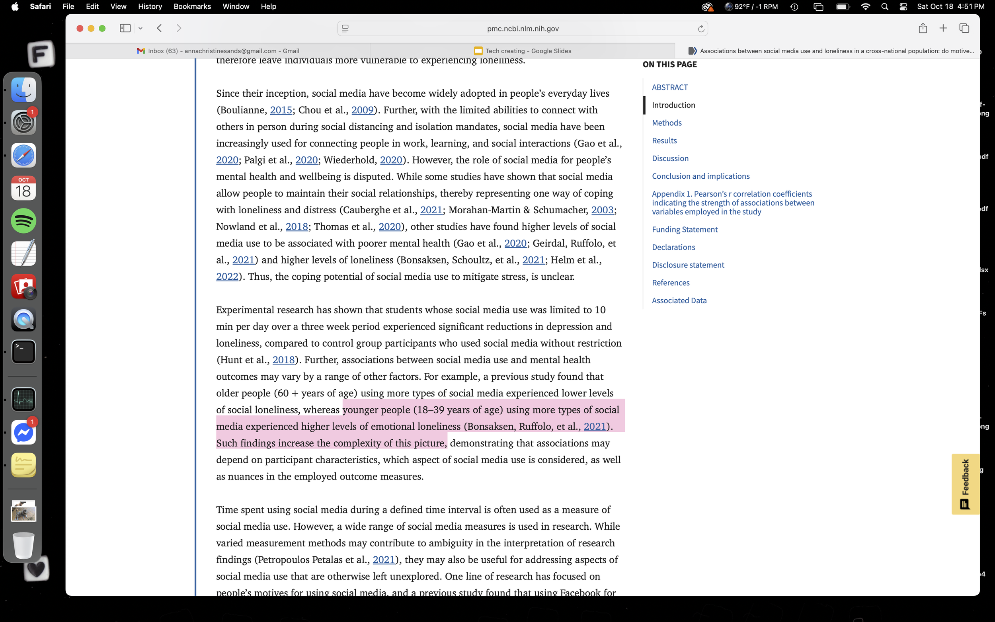Open the Bookmarks menu

click(x=192, y=7)
